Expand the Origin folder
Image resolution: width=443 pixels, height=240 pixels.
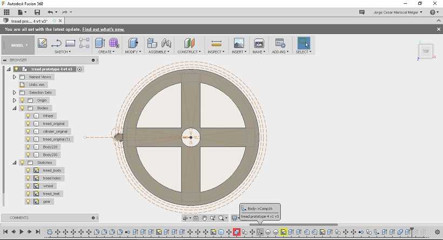15,101
